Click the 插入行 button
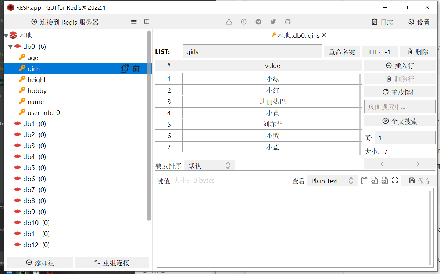Viewport: 440px width, 274px height. point(400,66)
